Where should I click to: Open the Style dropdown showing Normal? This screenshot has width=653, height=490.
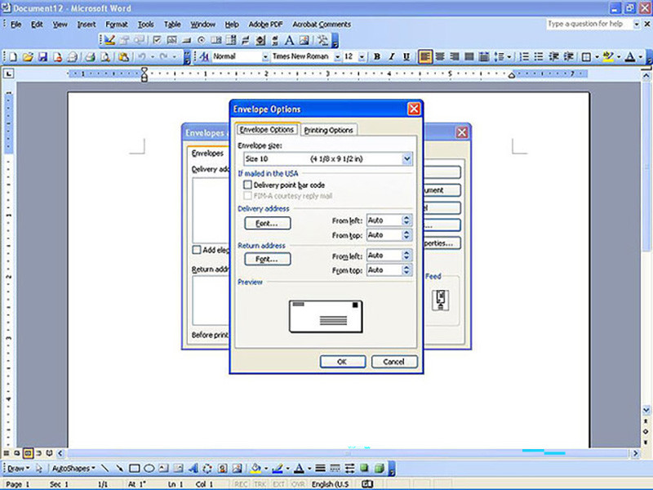click(x=265, y=56)
